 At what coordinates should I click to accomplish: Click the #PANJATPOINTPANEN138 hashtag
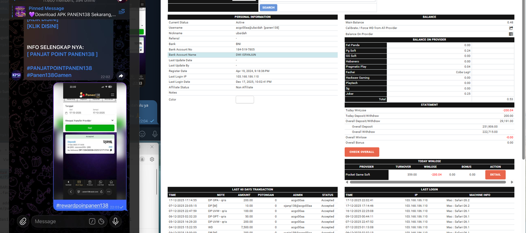60,68
